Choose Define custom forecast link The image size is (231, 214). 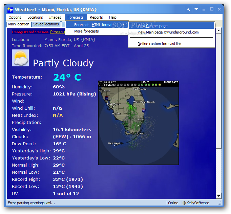[160, 44]
